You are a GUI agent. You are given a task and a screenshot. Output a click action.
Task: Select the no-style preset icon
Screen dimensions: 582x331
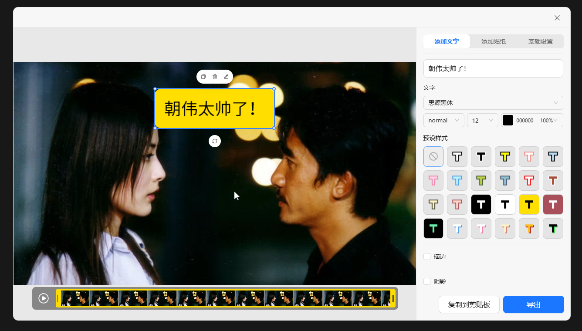(433, 156)
